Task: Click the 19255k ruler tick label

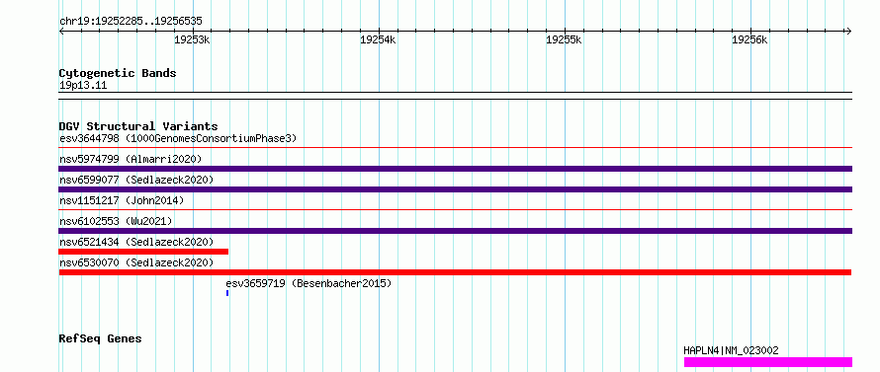Action: [x=564, y=39]
